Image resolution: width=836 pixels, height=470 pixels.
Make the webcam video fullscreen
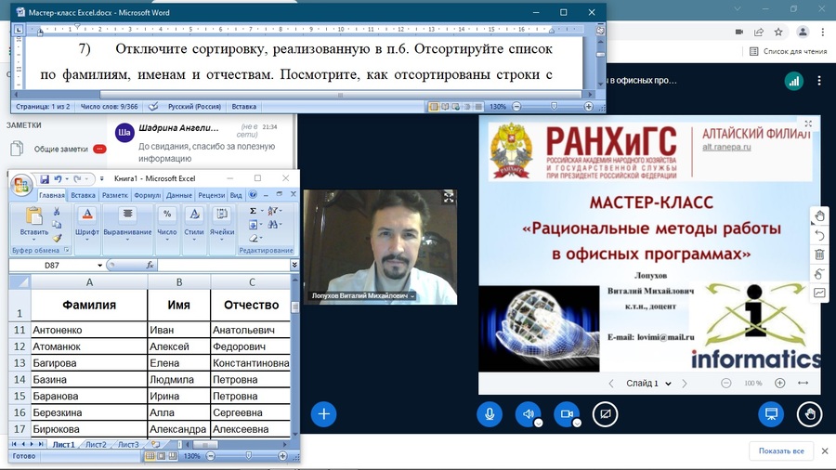point(449,198)
